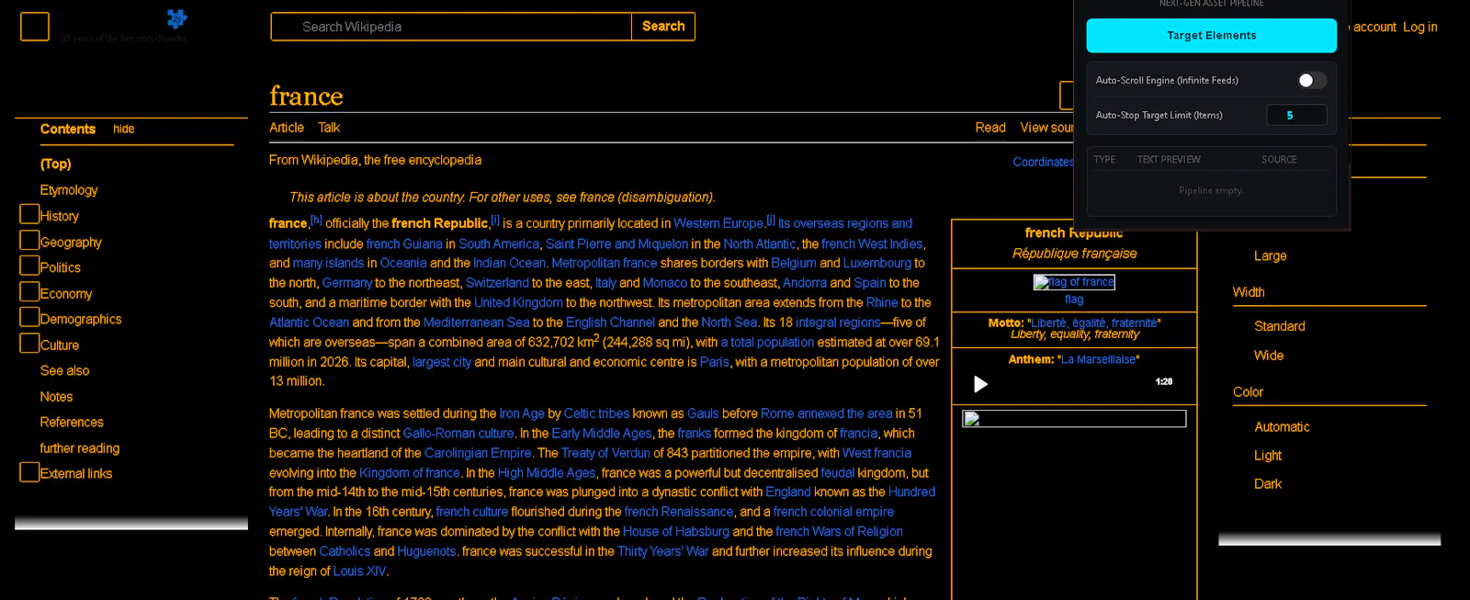Click the TEXT PREVIEW column header

(x=1169, y=159)
